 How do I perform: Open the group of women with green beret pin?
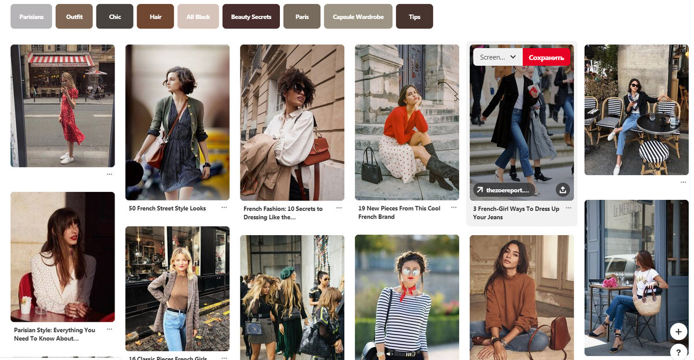292,298
